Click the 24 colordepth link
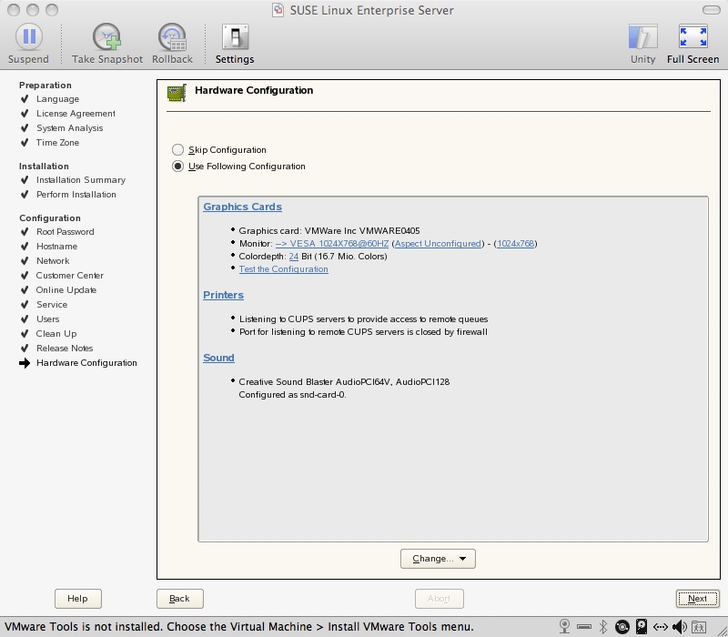 pyautogui.click(x=293, y=257)
